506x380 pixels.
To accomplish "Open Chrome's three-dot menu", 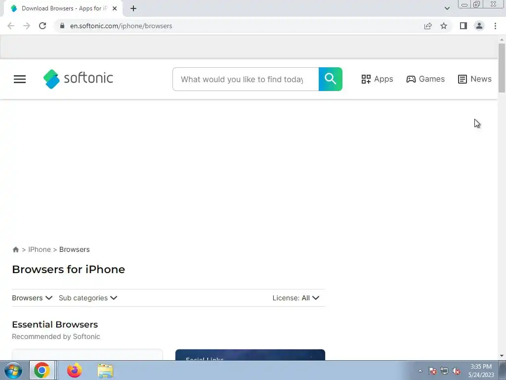I will (x=495, y=26).
